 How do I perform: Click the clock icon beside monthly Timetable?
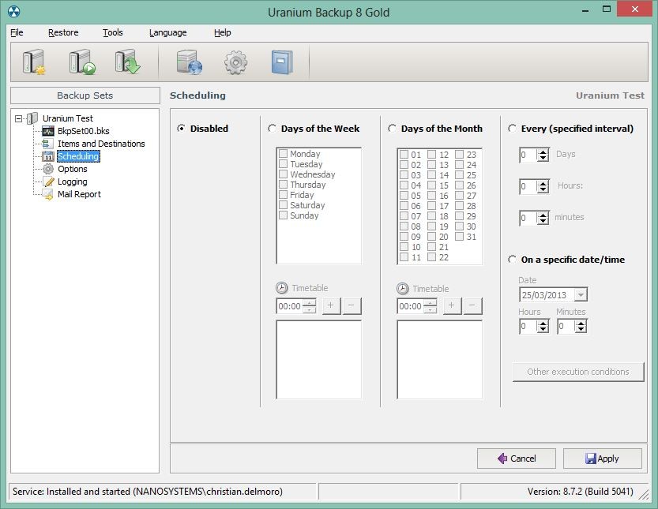coord(402,289)
